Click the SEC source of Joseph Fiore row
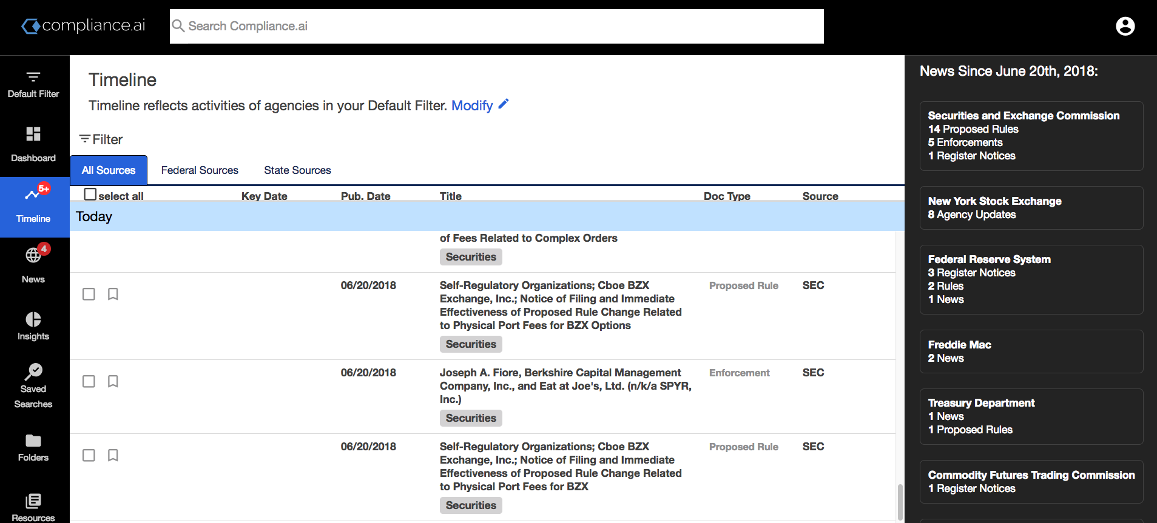This screenshot has height=523, width=1157. (813, 373)
